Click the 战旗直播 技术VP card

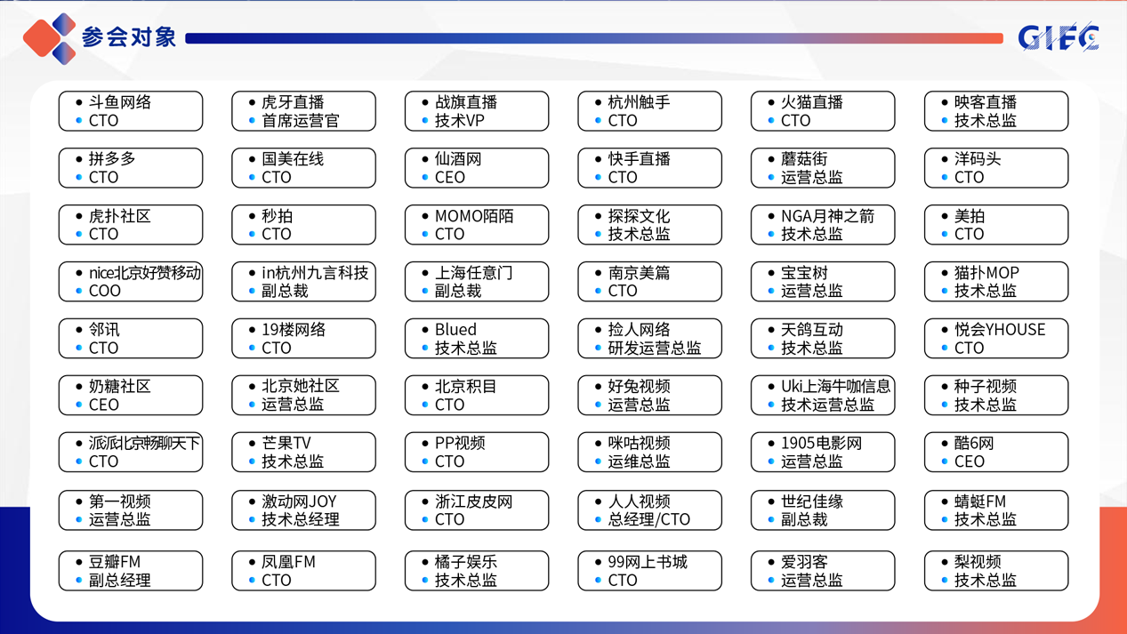tap(477, 111)
